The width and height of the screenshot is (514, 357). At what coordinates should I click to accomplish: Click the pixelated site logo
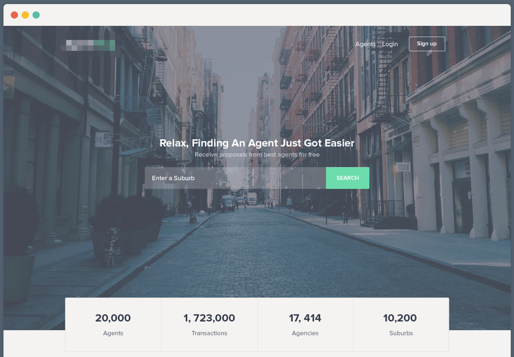click(88, 45)
